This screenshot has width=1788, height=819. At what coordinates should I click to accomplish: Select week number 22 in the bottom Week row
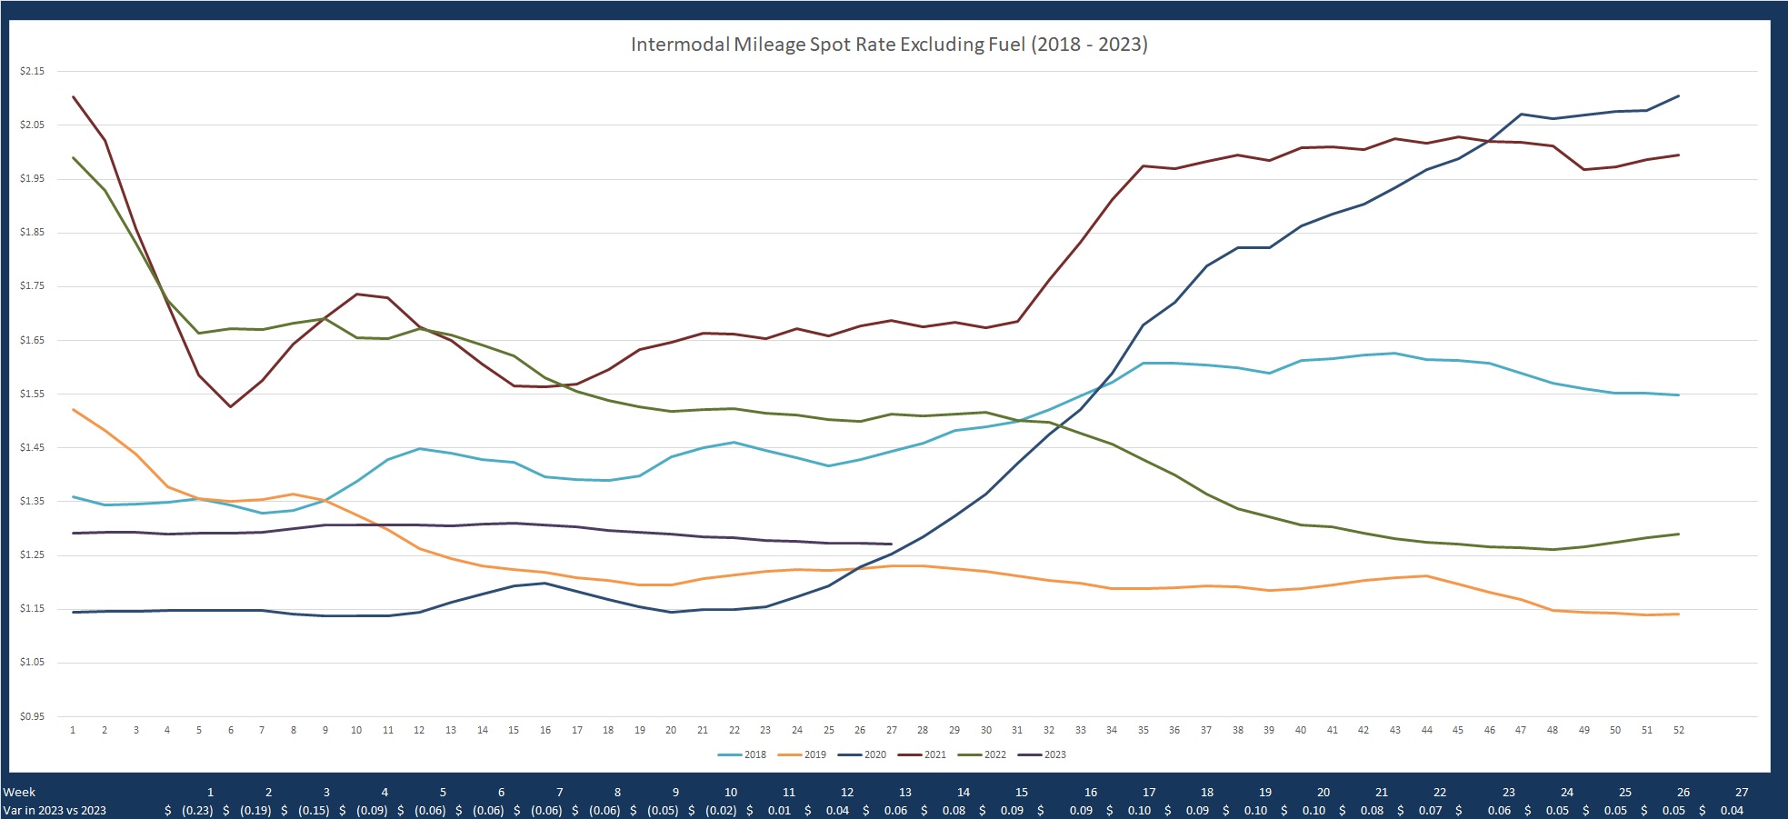pyautogui.click(x=1440, y=792)
